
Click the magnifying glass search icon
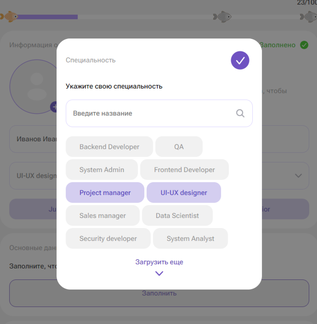tap(240, 113)
